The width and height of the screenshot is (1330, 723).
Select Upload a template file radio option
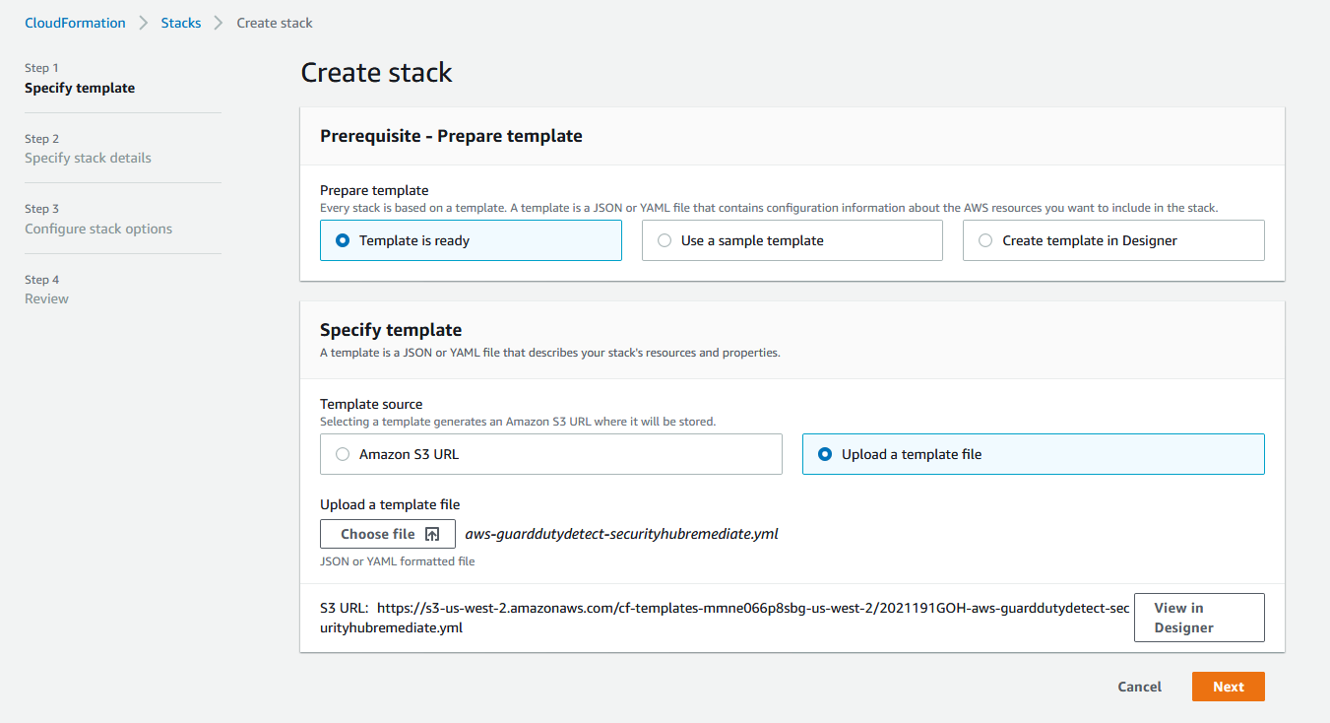tap(1034, 454)
